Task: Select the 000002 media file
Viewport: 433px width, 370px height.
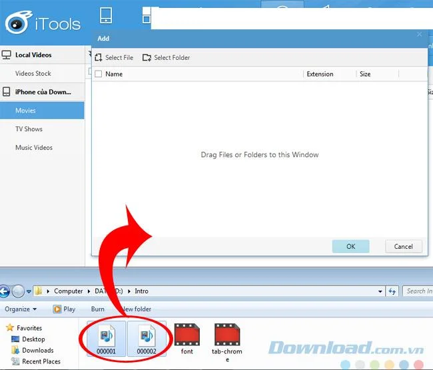Action: [x=147, y=339]
